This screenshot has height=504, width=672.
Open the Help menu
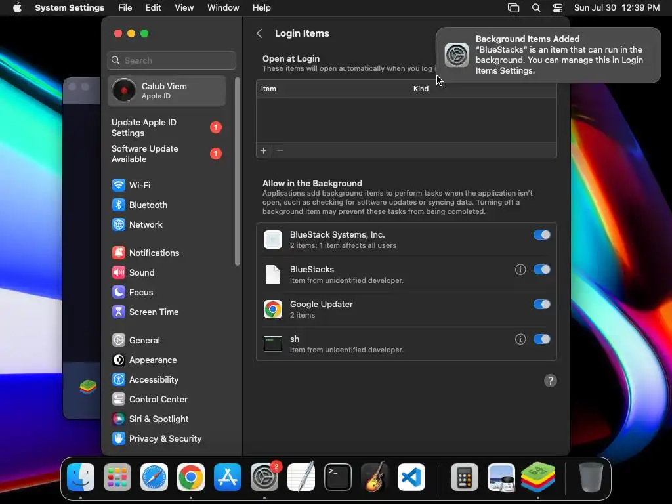click(x=261, y=8)
